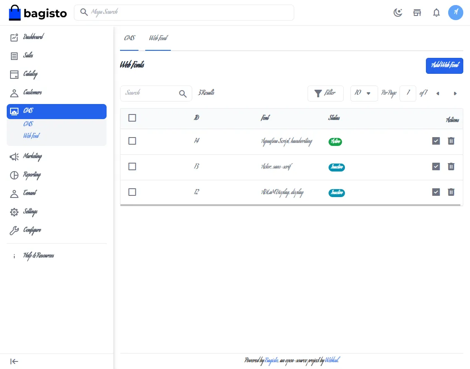The image size is (470, 369).
Task: Activate the Actor, sans-serif font via check icon
Action: coord(436,166)
